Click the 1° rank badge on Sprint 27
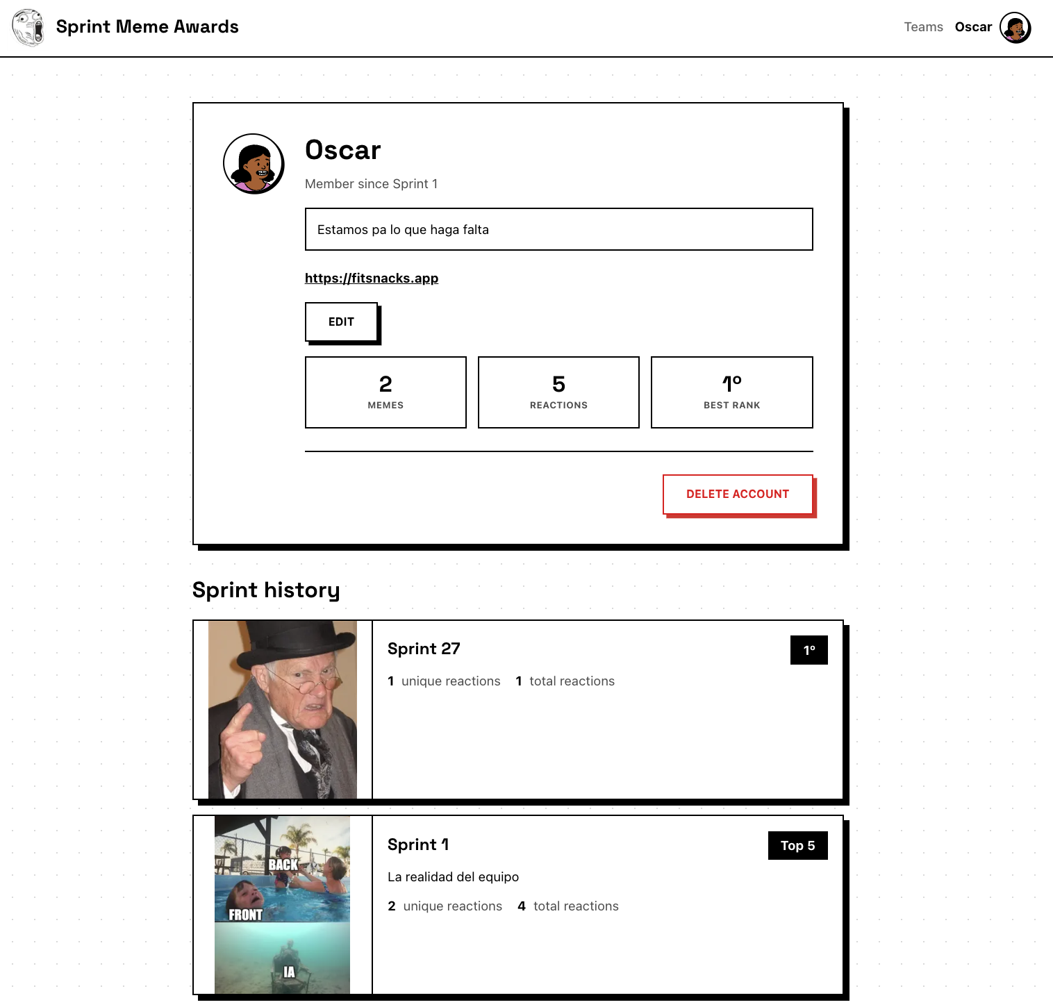 809,650
